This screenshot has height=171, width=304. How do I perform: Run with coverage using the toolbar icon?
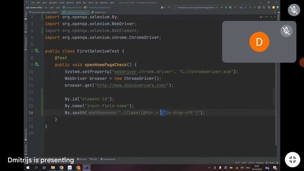[230, 8]
